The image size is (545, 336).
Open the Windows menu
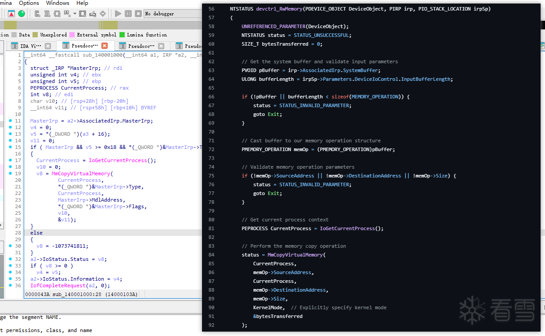click(x=58, y=3)
